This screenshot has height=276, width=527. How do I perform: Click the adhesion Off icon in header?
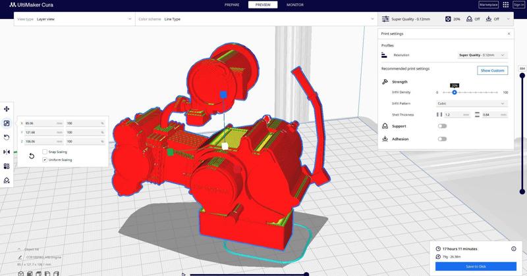pyautogui.click(x=488, y=19)
